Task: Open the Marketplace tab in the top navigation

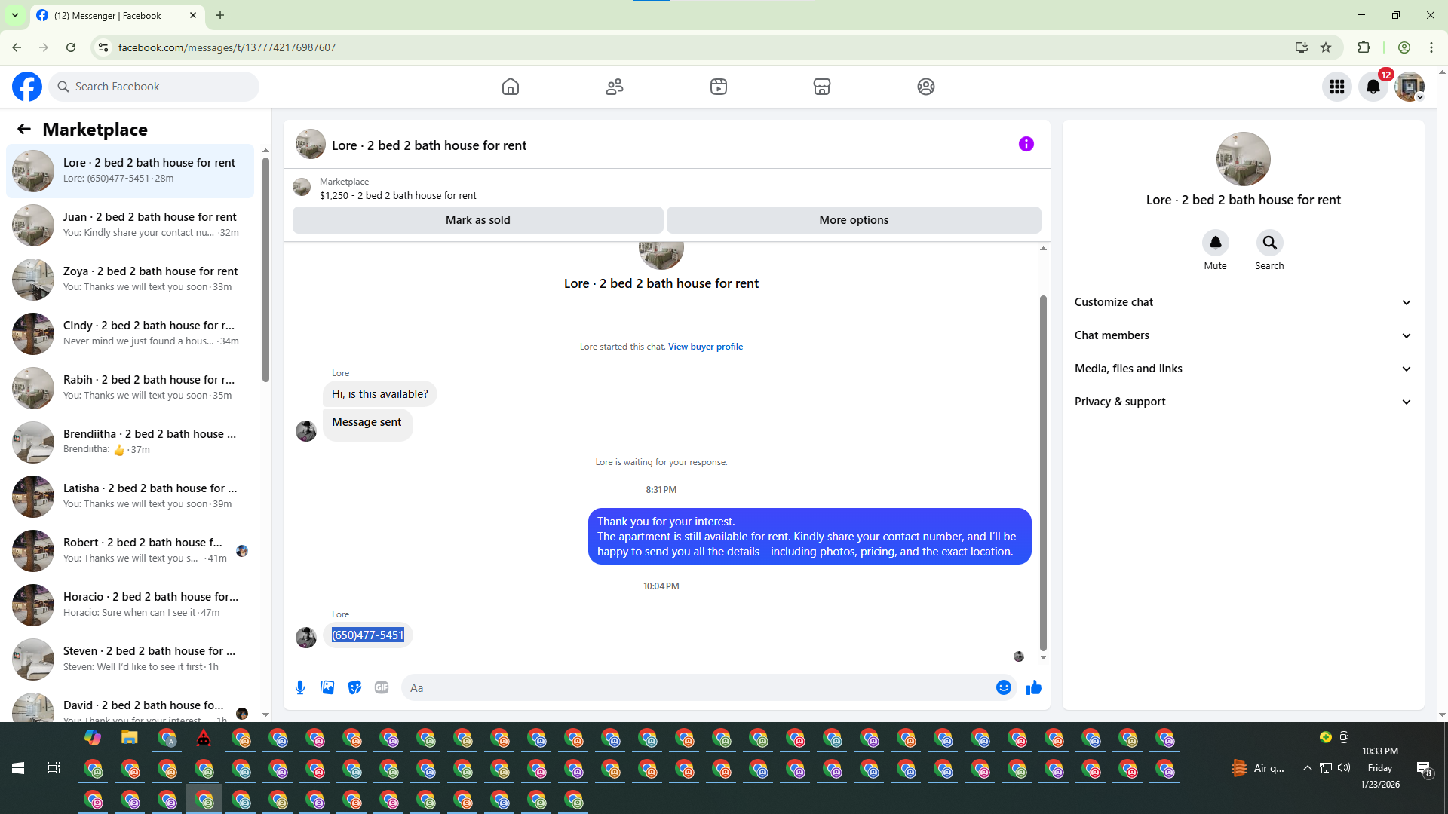Action: tap(822, 87)
